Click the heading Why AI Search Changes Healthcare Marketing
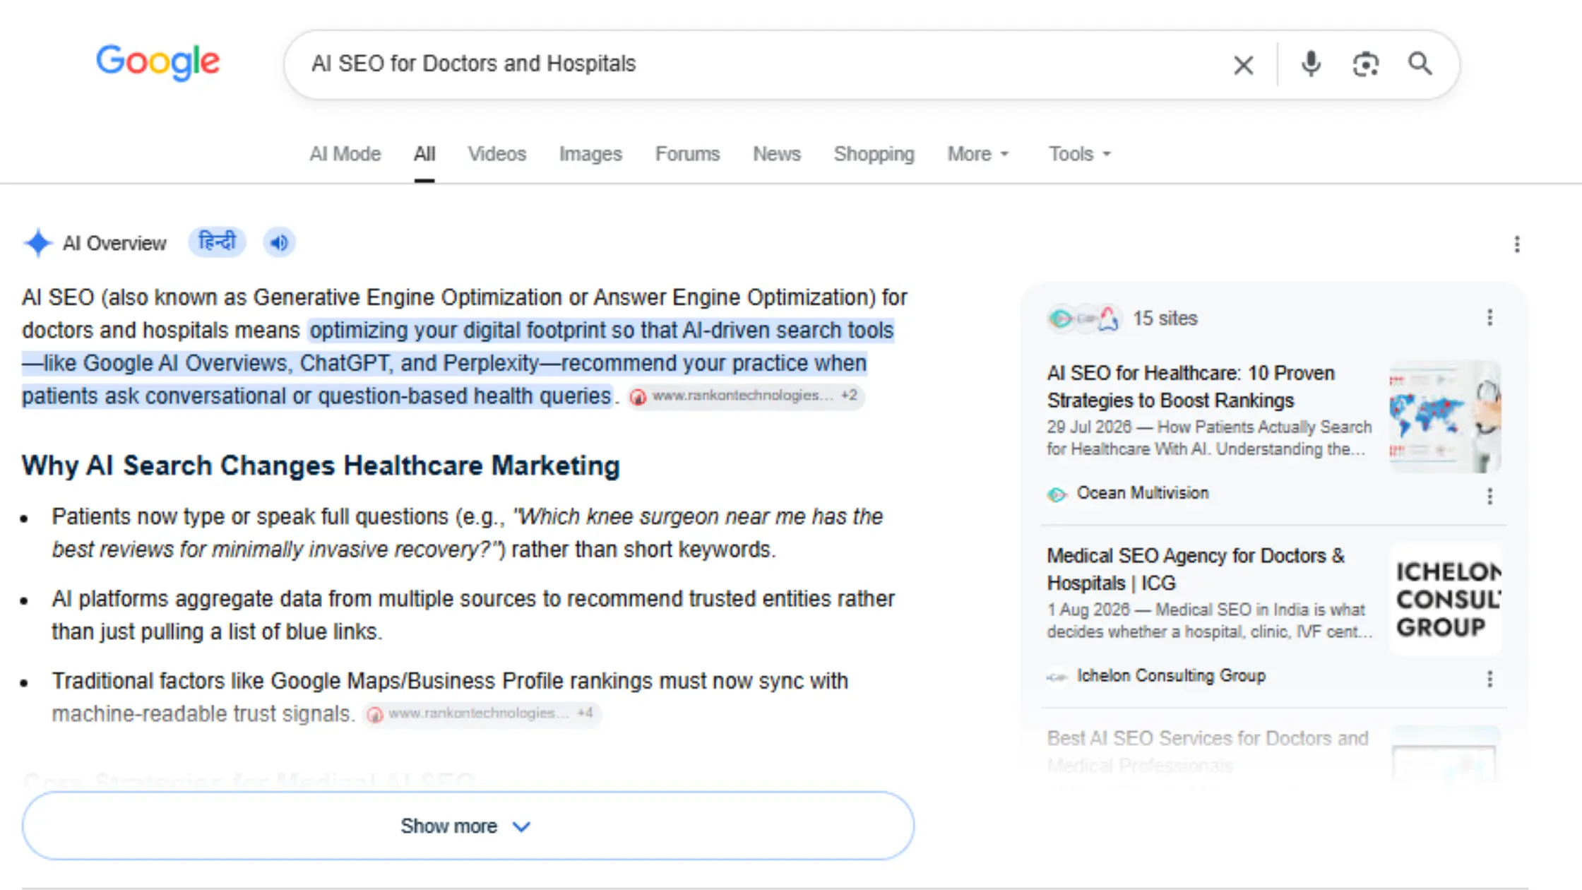Viewport: 1582px width, 890px height. click(x=321, y=466)
